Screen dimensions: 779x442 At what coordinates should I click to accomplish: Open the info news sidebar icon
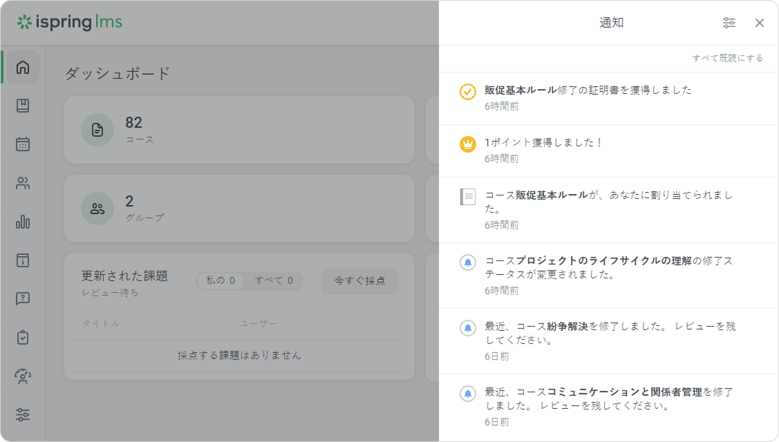click(x=23, y=260)
